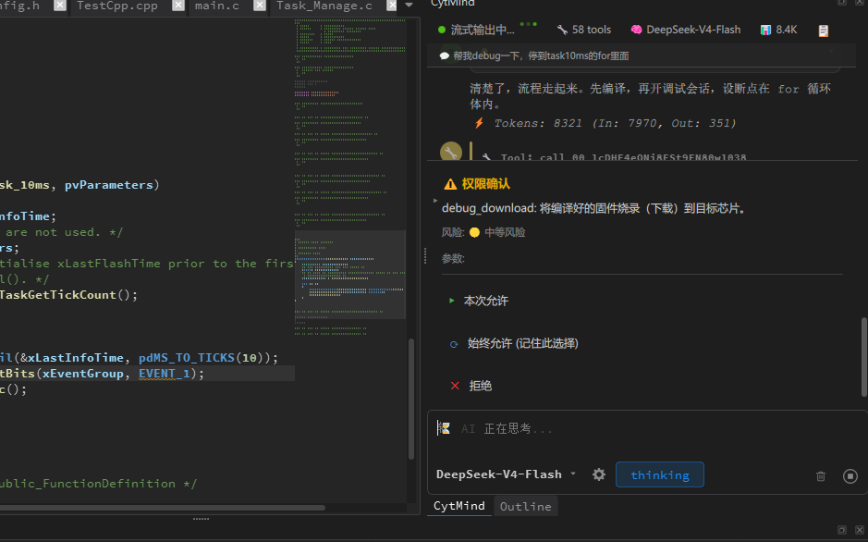The height and width of the screenshot is (542, 868).
Task: Close the main.c tab
Action: 259,6
